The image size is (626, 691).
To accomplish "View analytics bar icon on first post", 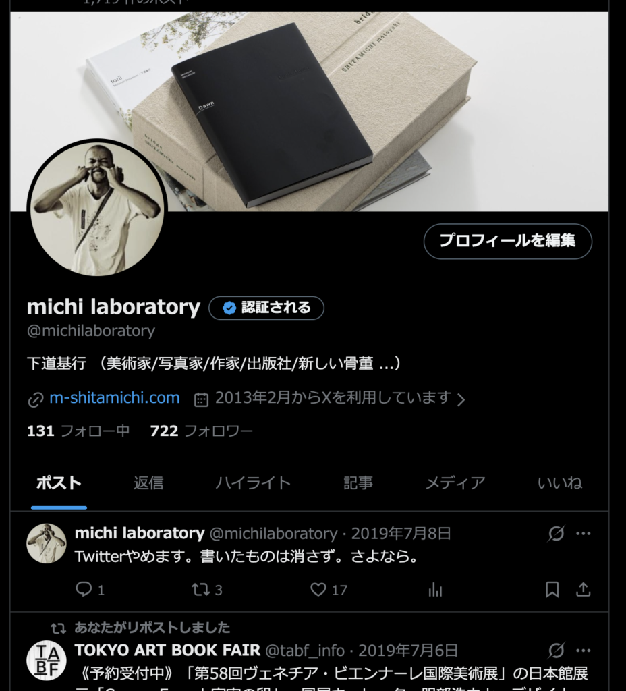I will click(x=435, y=589).
